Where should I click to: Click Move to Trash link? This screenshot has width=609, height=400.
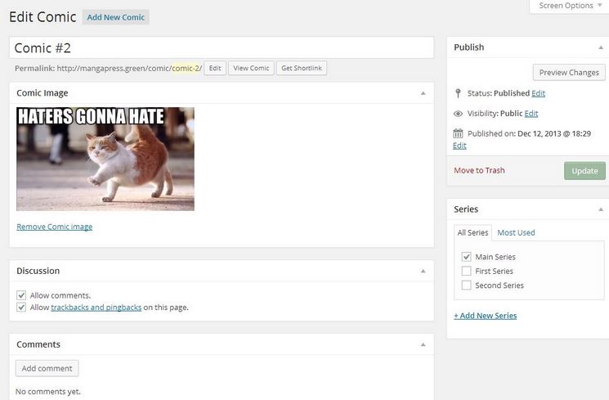479,170
